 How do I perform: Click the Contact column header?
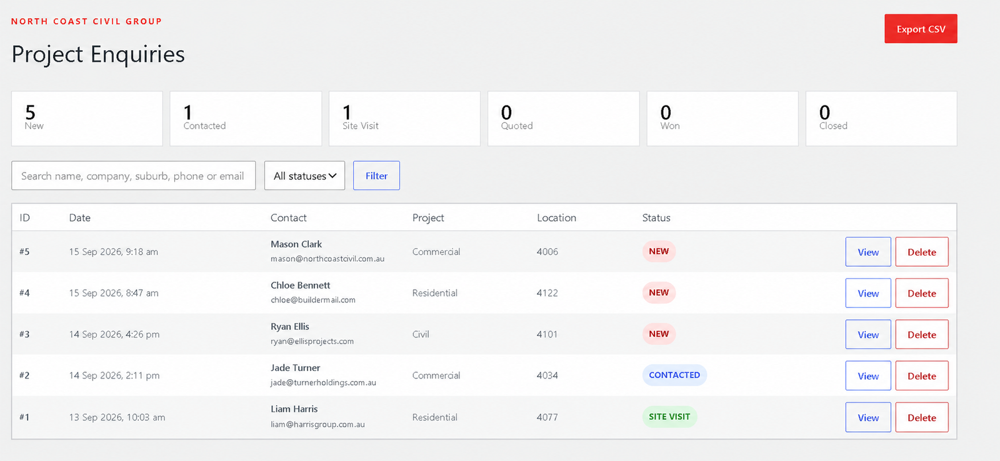[289, 217]
